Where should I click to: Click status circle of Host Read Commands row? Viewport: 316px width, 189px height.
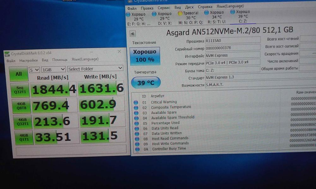tap(137, 139)
